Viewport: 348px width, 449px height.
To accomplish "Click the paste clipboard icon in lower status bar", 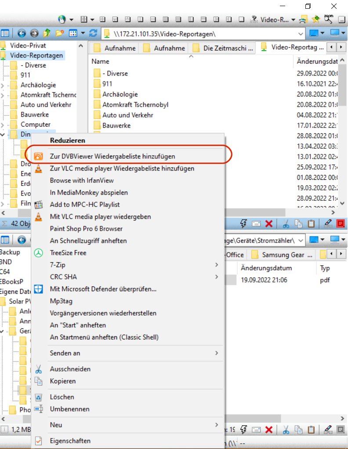I will tap(311, 430).
